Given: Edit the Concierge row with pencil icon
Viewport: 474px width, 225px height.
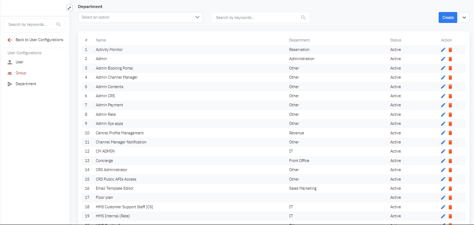Looking at the screenshot, I should point(443,161).
